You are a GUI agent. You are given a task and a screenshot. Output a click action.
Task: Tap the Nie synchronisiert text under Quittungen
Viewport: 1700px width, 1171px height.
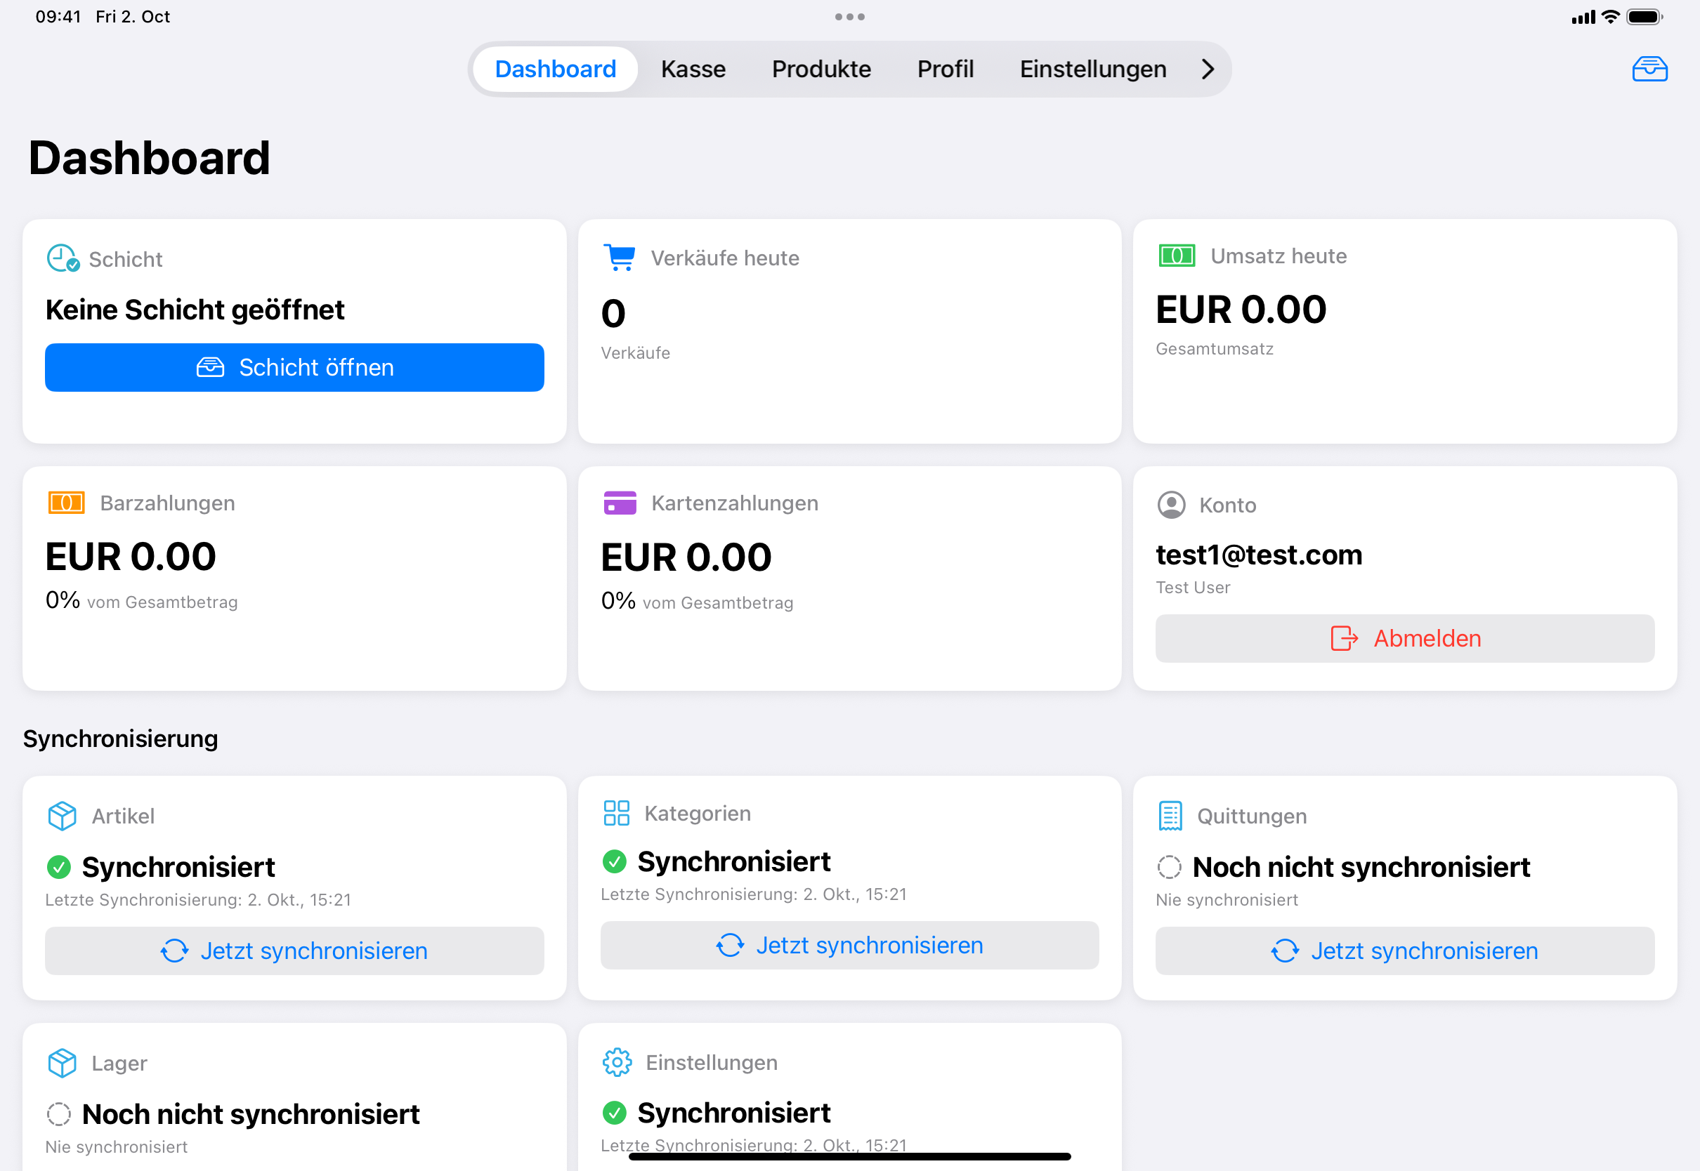coord(1227,899)
